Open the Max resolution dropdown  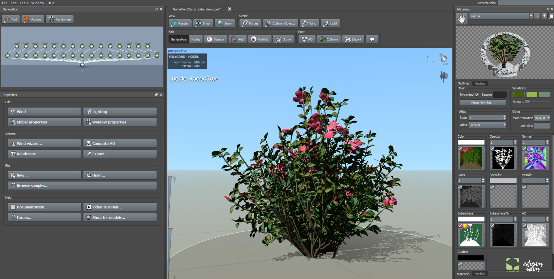pos(548,118)
